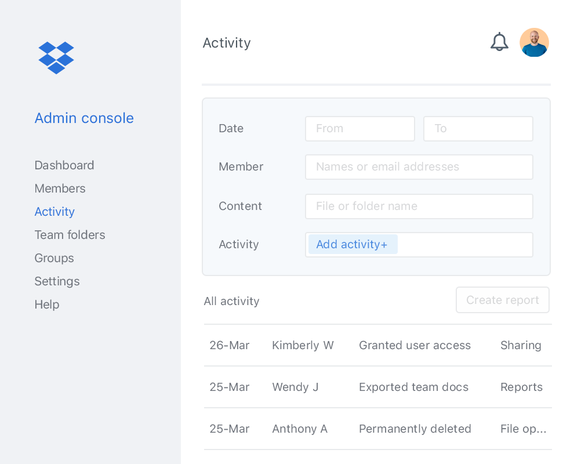Click the Create report button
574x464 pixels.
click(x=502, y=300)
